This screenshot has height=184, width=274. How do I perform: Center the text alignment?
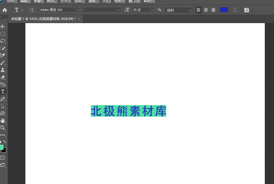click(x=206, y=10)
